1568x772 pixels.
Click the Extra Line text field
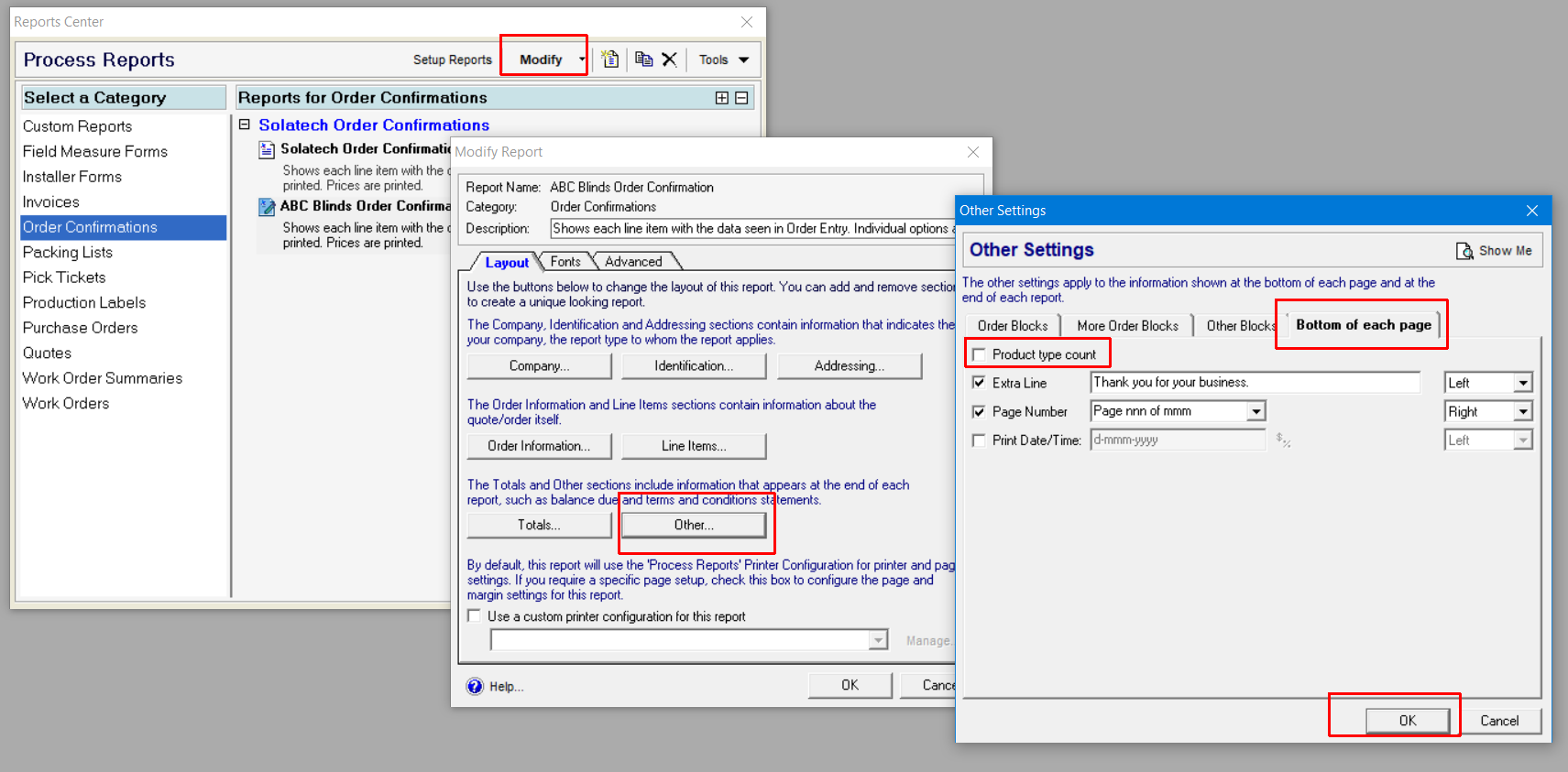(1255, 383)
